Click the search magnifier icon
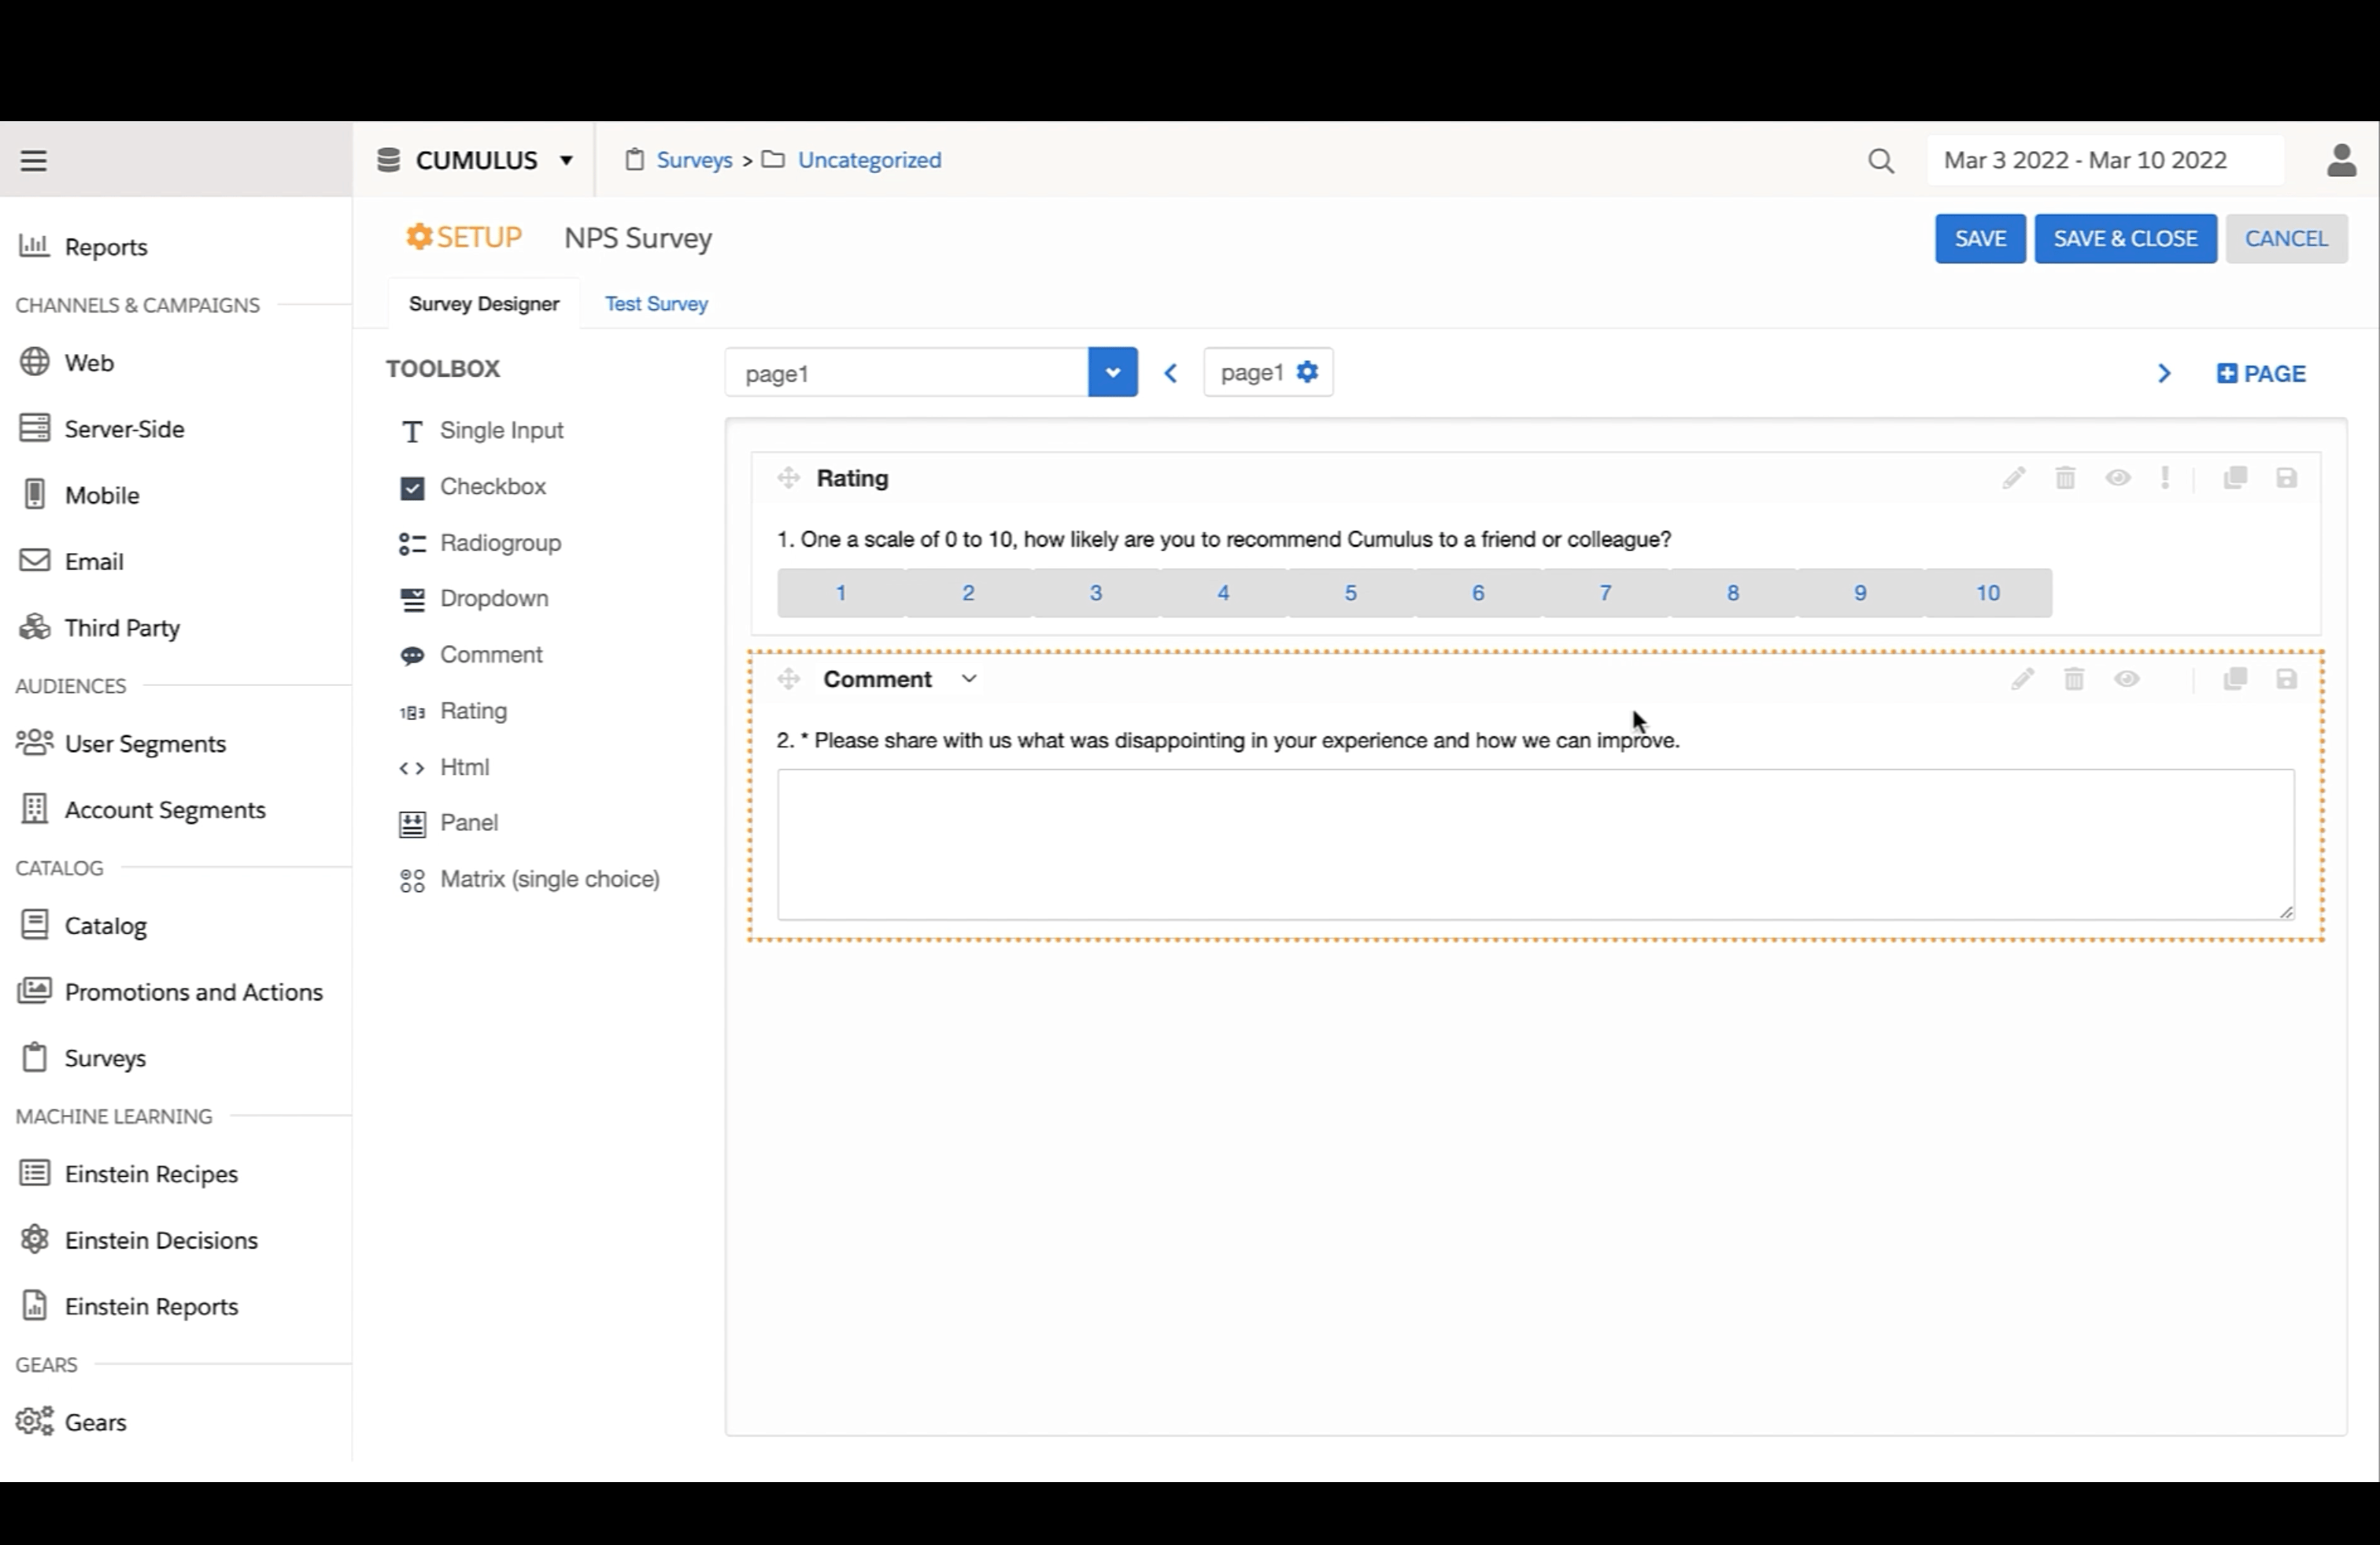The image size is (2380, 1545). (x=1880, y=161)
